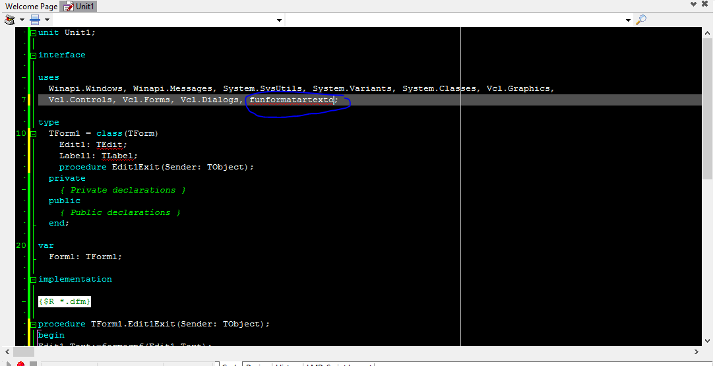
Task: Click the stacked books icon in editor toolbar
Action: [x=10, y=20]
